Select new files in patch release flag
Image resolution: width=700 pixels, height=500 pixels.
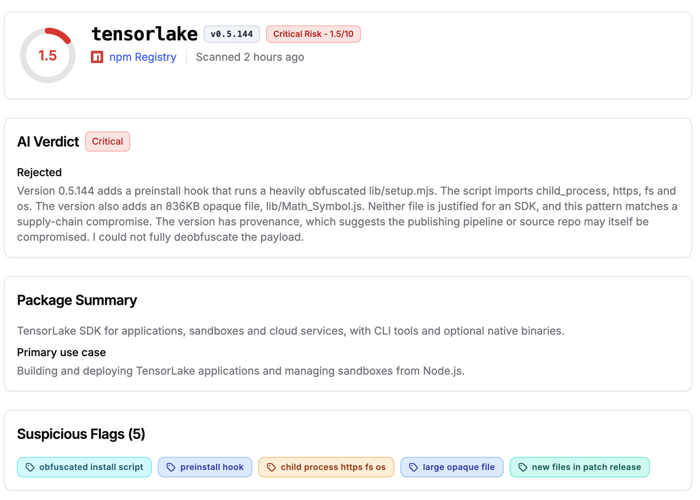click(579, 467)
